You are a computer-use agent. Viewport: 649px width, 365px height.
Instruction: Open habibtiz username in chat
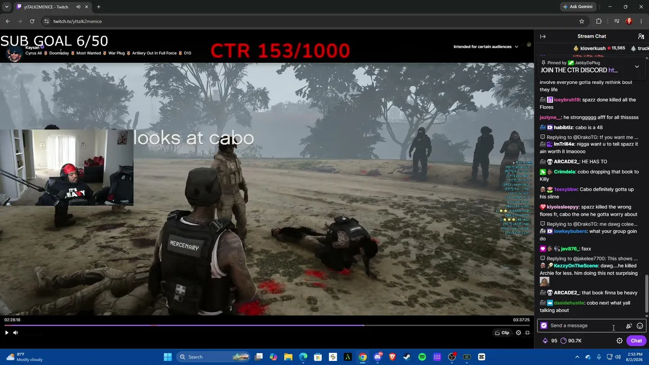(563, 127)
